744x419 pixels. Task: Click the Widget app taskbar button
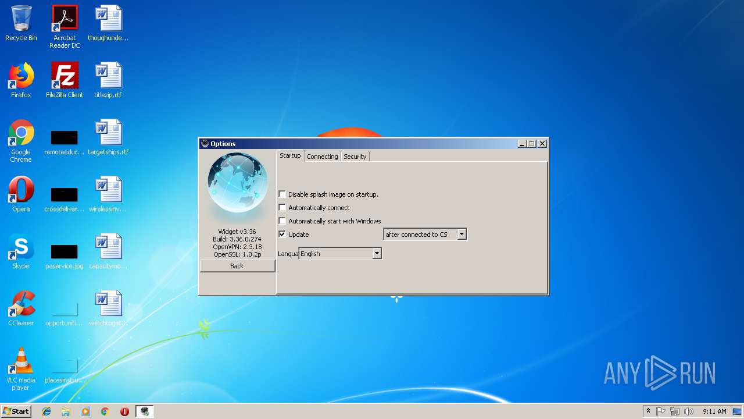[145, 411]
